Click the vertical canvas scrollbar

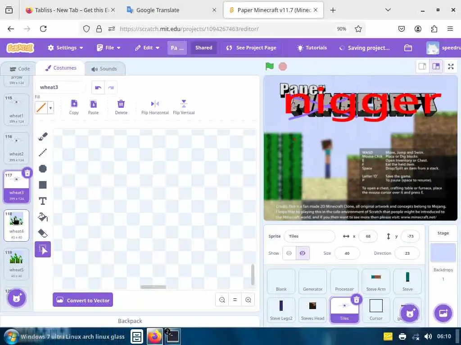tap(253, 274)
